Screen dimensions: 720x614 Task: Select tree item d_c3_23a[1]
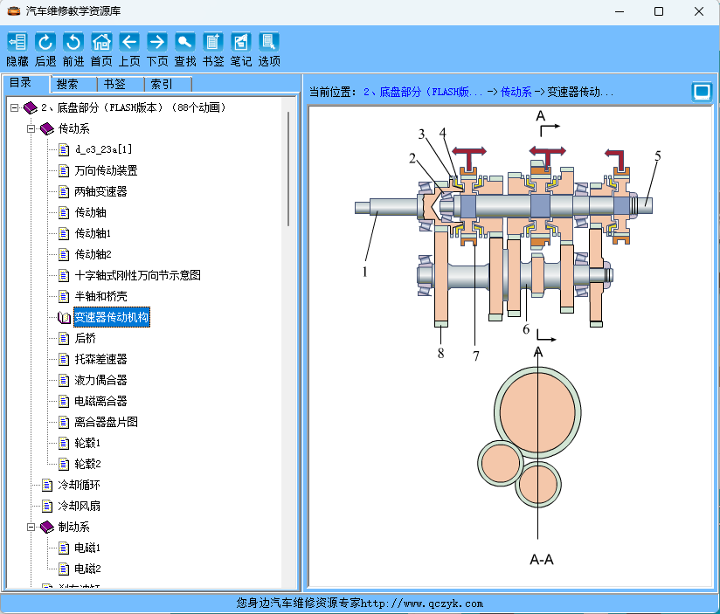click(103, 149)
